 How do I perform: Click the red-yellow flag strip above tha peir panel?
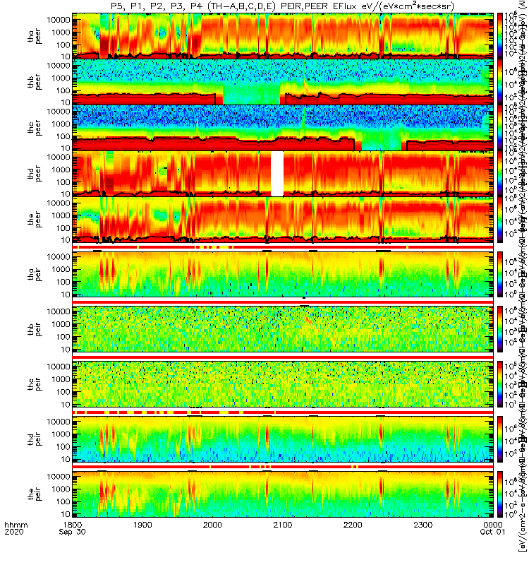pyautogui.click(x=283, y=247)
